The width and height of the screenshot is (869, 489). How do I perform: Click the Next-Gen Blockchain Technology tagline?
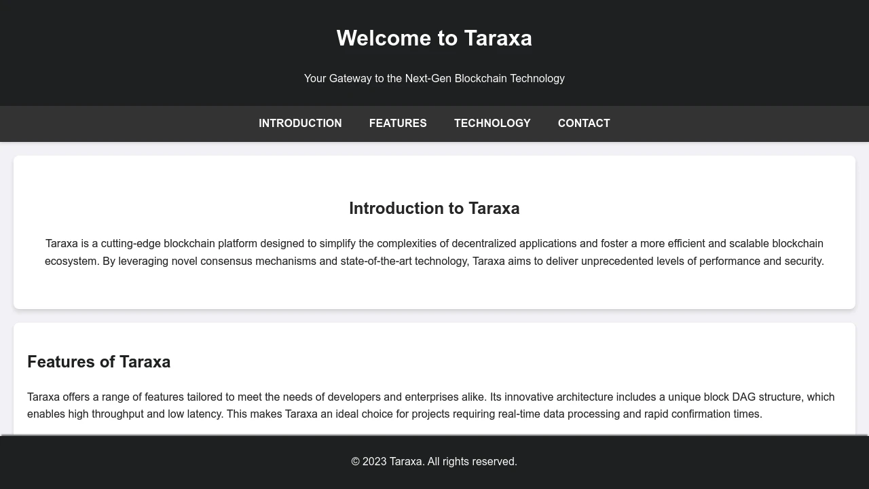pyautogui.click(x=434, y=79)
